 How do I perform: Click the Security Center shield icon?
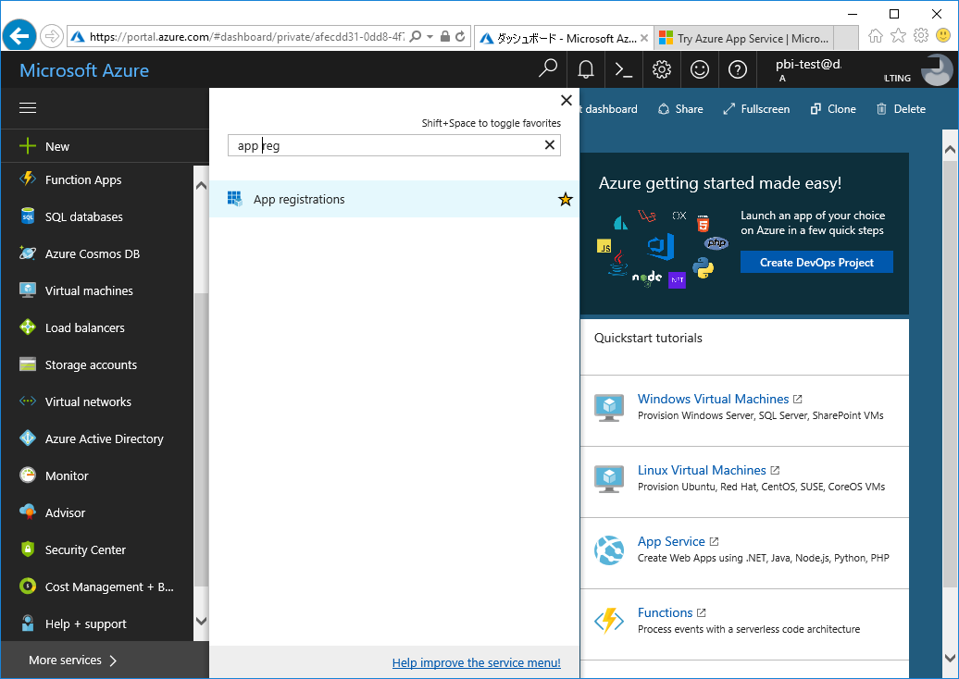click(28, 549)
